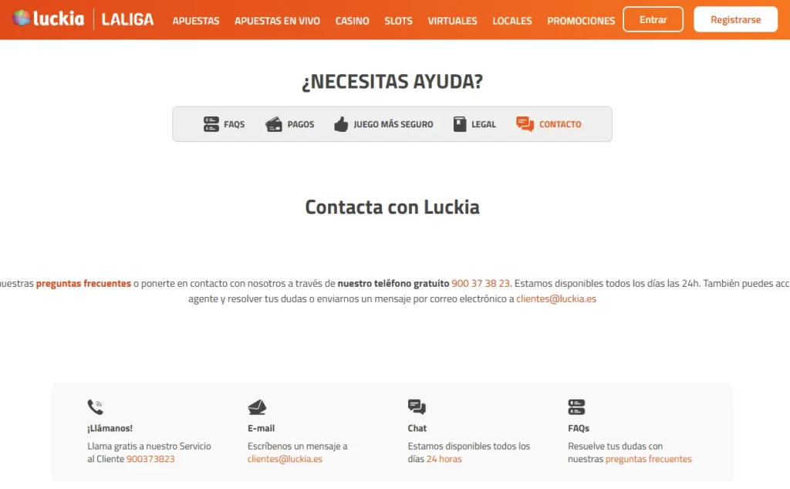Click the bold nuestro teléfono gratuito text
The image size is (790, 489).
(x=393, y=284)
